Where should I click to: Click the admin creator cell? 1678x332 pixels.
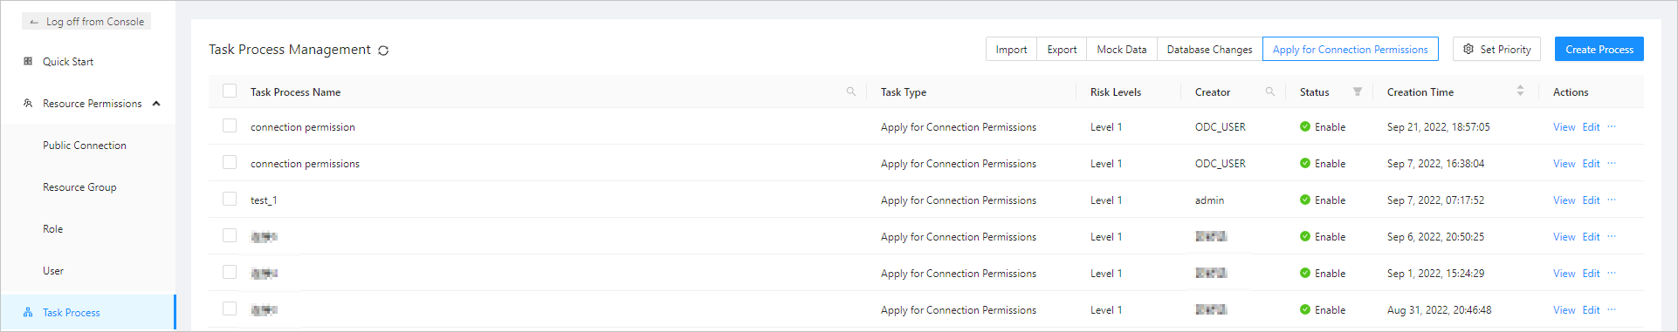(1209, 200)
